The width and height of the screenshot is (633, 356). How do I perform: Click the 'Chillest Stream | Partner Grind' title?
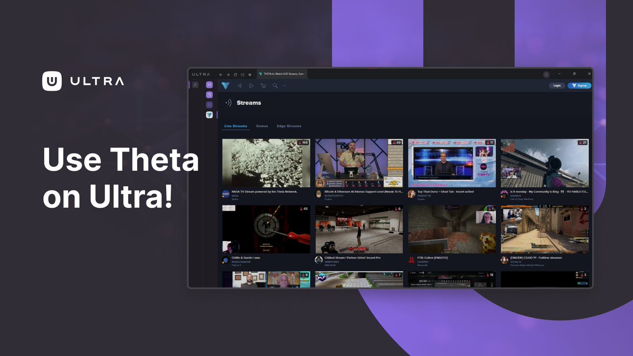(x=352, y=258)
